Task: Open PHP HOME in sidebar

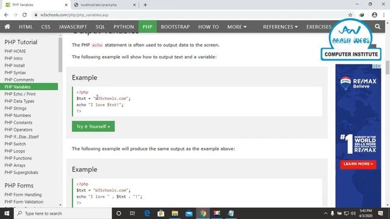Action: pyautogui.click(x=15, y=51)
